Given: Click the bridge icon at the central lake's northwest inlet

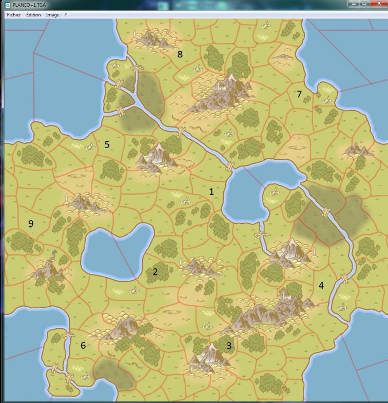Looking at the screenshot, I should tap(229, 166).
